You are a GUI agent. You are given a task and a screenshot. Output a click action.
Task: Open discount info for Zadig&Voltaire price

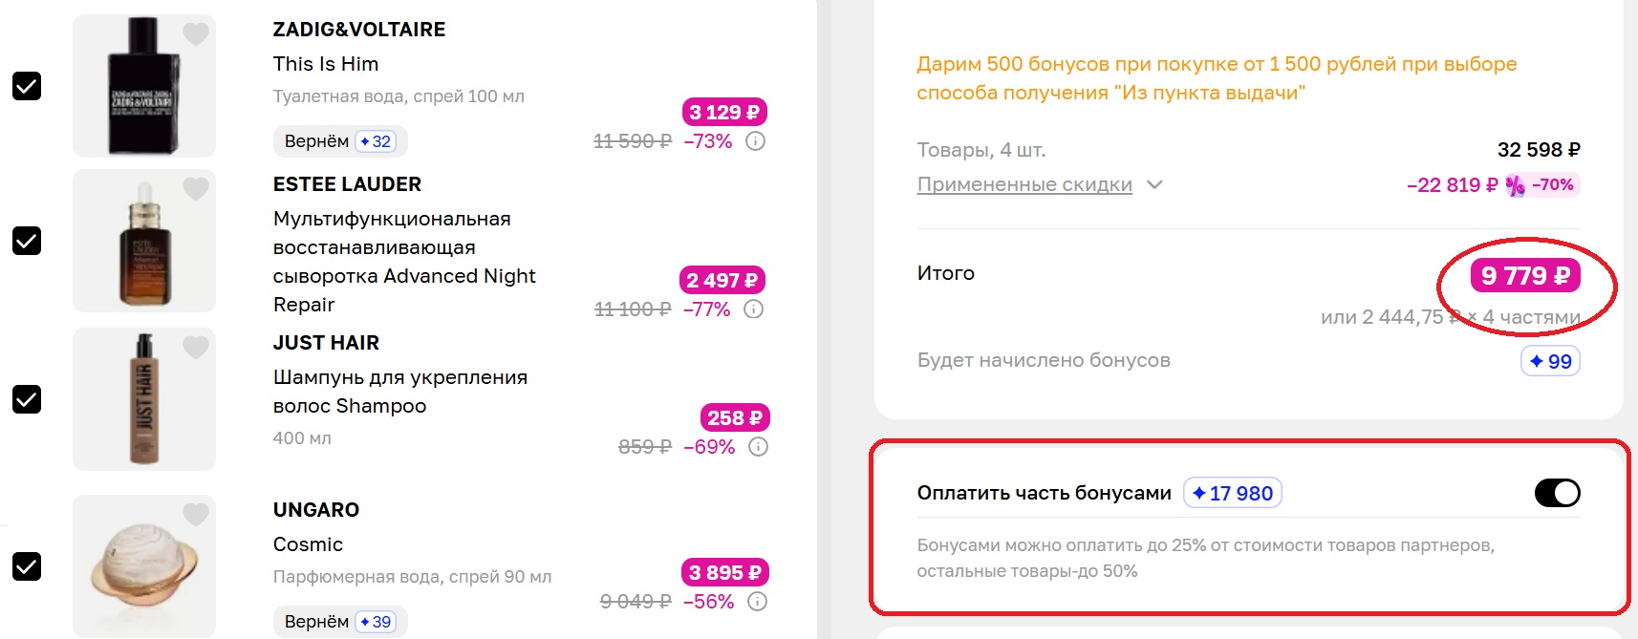[x=755, y=141]
